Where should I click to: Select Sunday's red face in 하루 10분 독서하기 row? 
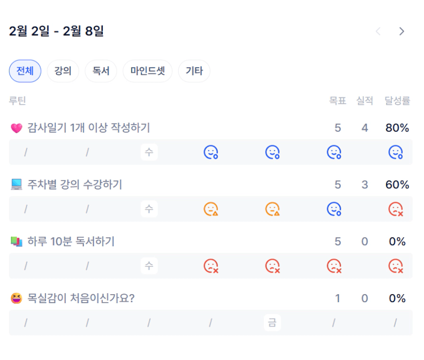click(396, 266)
